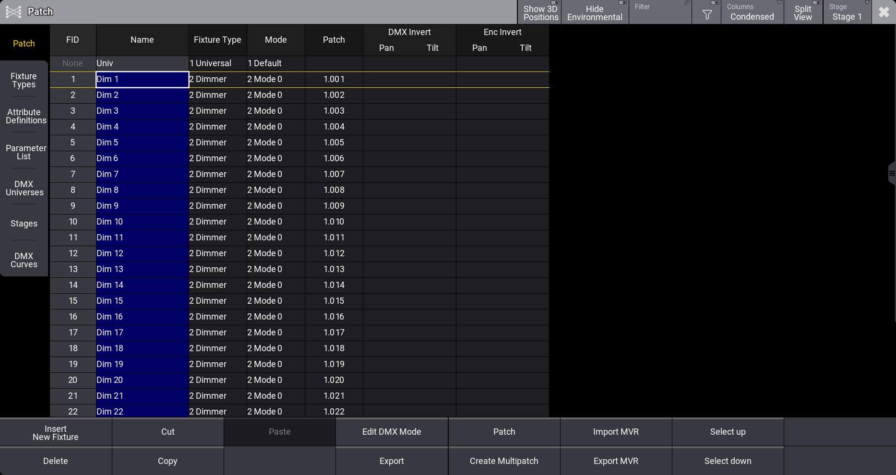Expand the Stage 1 selector dropdown
This screenshot has width=896, height=475.
pyautogui.click(x=847, y=12)
